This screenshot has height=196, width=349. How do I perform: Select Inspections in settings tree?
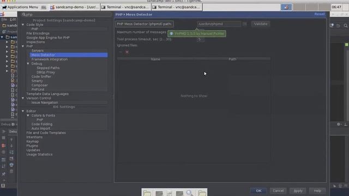[35, 42]
